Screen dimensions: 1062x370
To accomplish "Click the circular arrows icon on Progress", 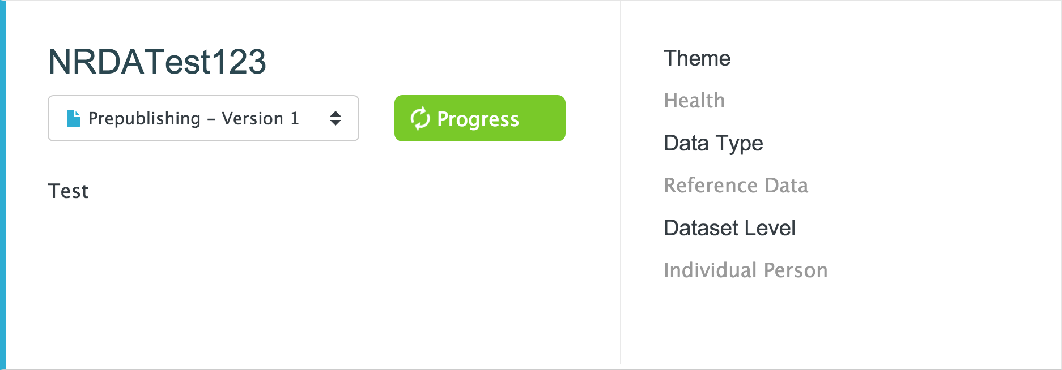I will [420, 119].
